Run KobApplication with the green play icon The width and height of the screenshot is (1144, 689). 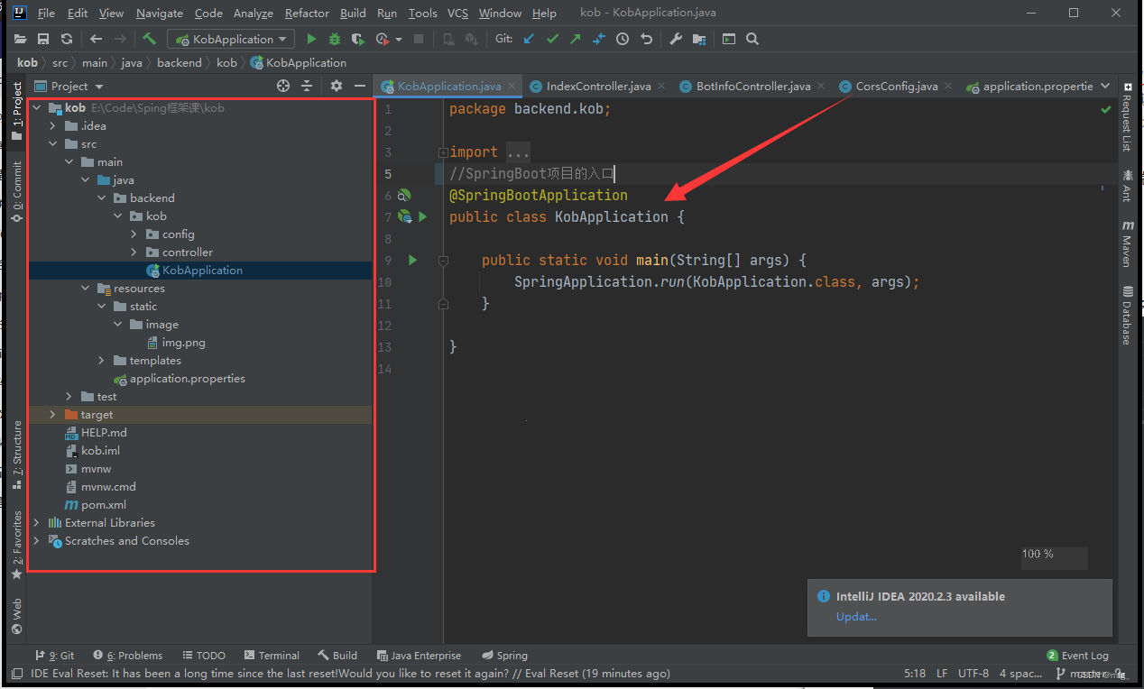tap(311, 39)
